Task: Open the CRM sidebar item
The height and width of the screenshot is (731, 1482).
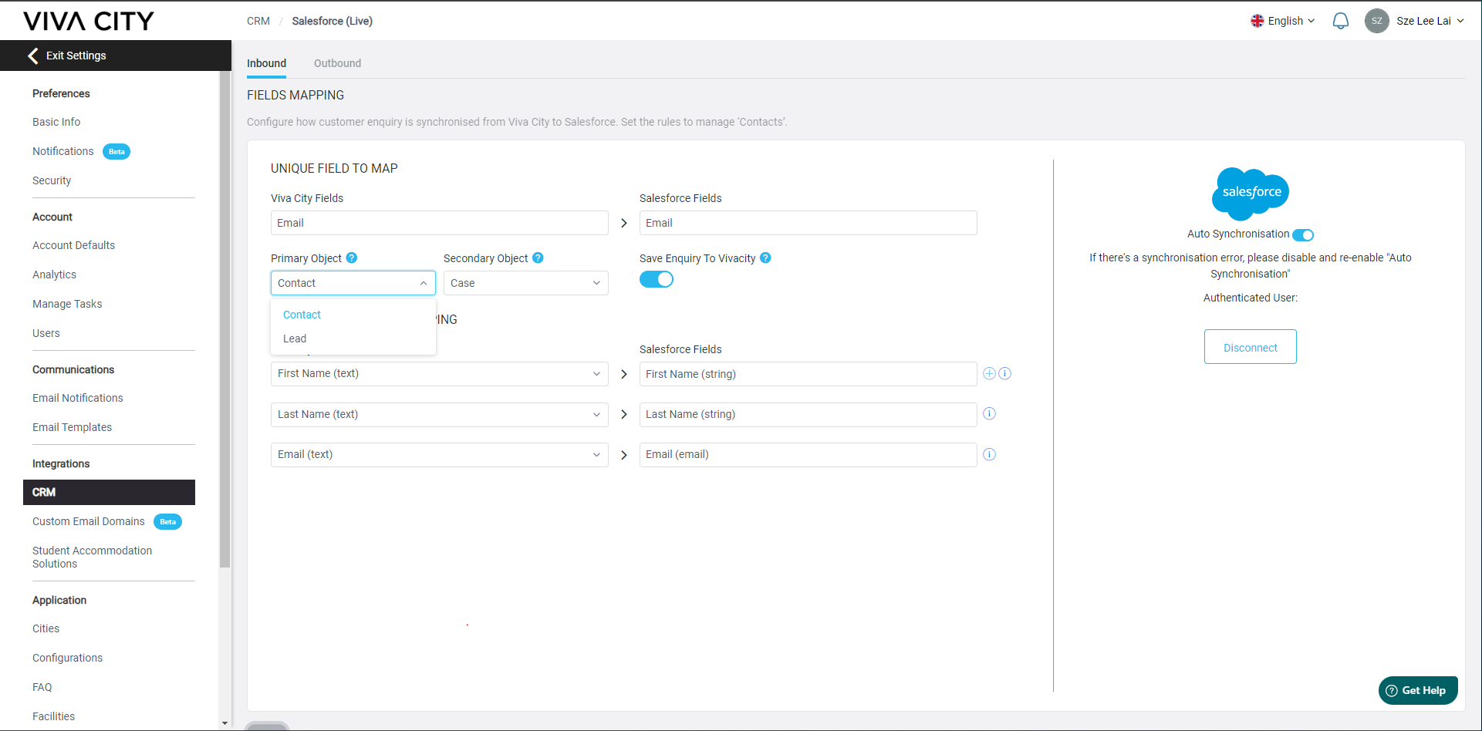Action: coord(109,492)
